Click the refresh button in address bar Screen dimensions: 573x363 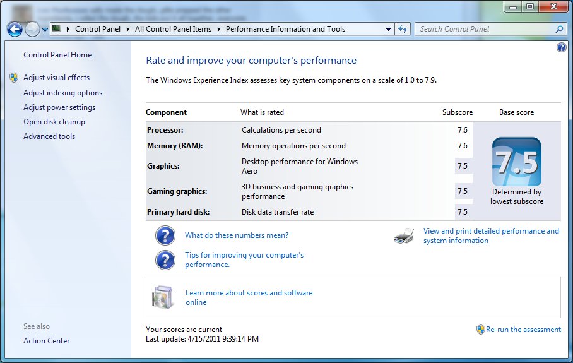[403, 29]
